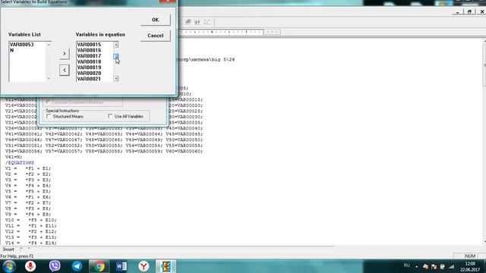Open Viber from the taskbar
Viewport: 486px width, 273px height.
(x=55, y=266)
